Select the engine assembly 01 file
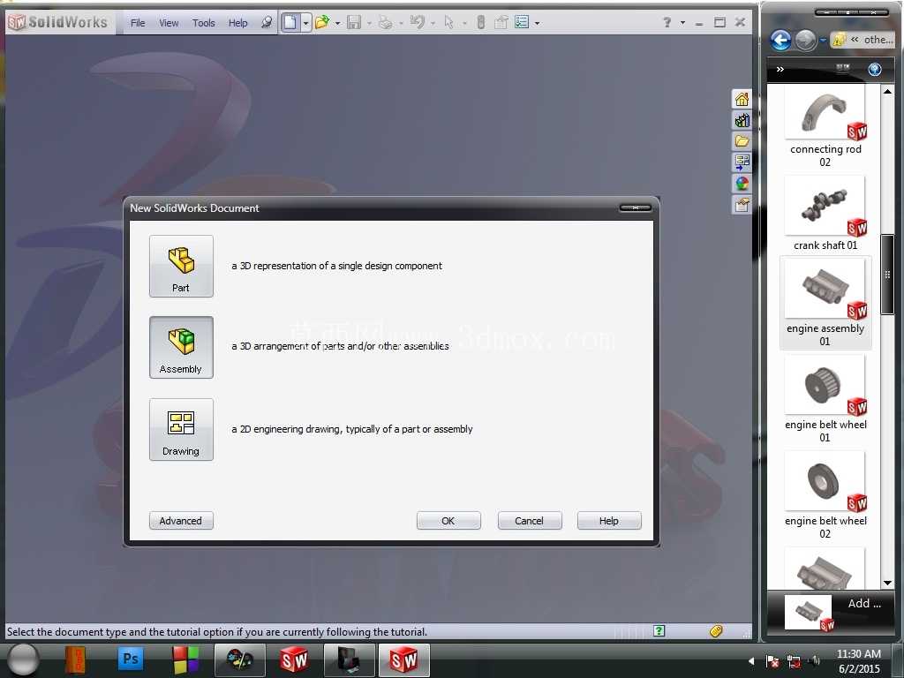 tap(825, 304)
